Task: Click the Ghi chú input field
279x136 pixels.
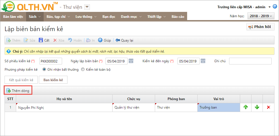Action: point(250,61)
